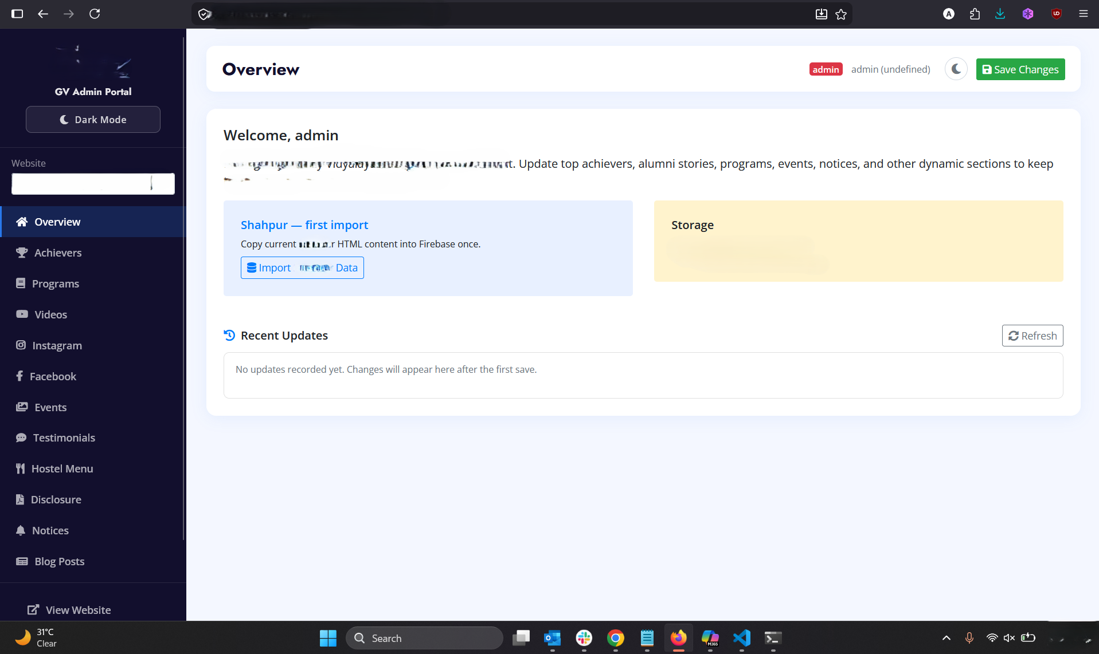Click the Save Changes button
Viewport: 1099px width, 654px height.
tap(1020, 69)
